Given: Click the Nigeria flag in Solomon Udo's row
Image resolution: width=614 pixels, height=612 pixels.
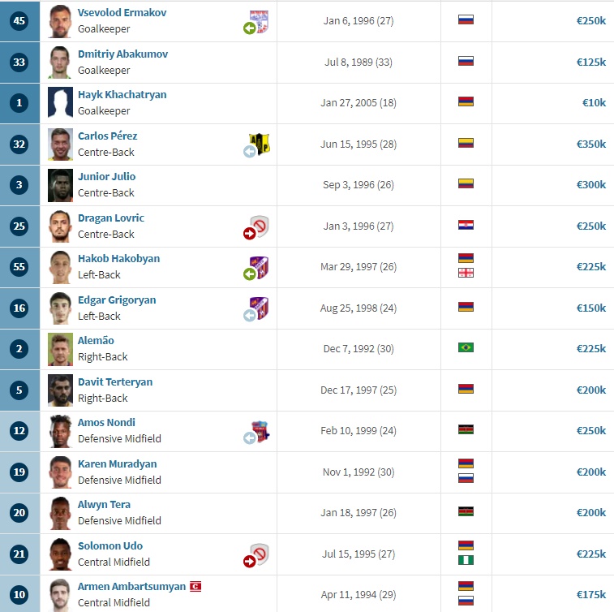Looking at the screenshot, I should (466, 560).
